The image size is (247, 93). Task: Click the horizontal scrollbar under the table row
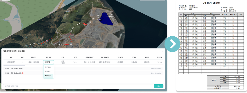(14, 65)
